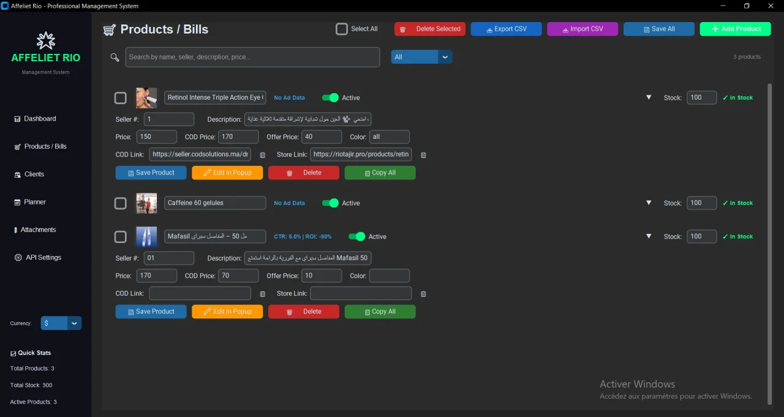
Task: Tick the Select All checkbox
Action: click(x=342, y=29)
